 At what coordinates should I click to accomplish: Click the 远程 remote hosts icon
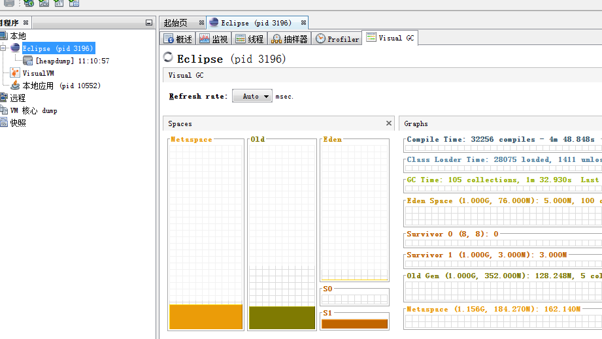3,97
